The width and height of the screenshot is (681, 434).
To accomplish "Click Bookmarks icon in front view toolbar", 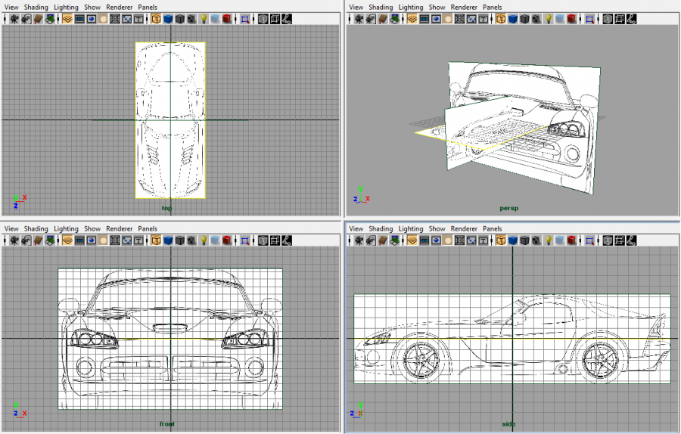I will (x=37, y=240).
